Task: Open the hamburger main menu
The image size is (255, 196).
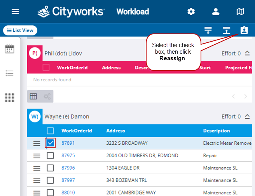Action: coord(15,12)
